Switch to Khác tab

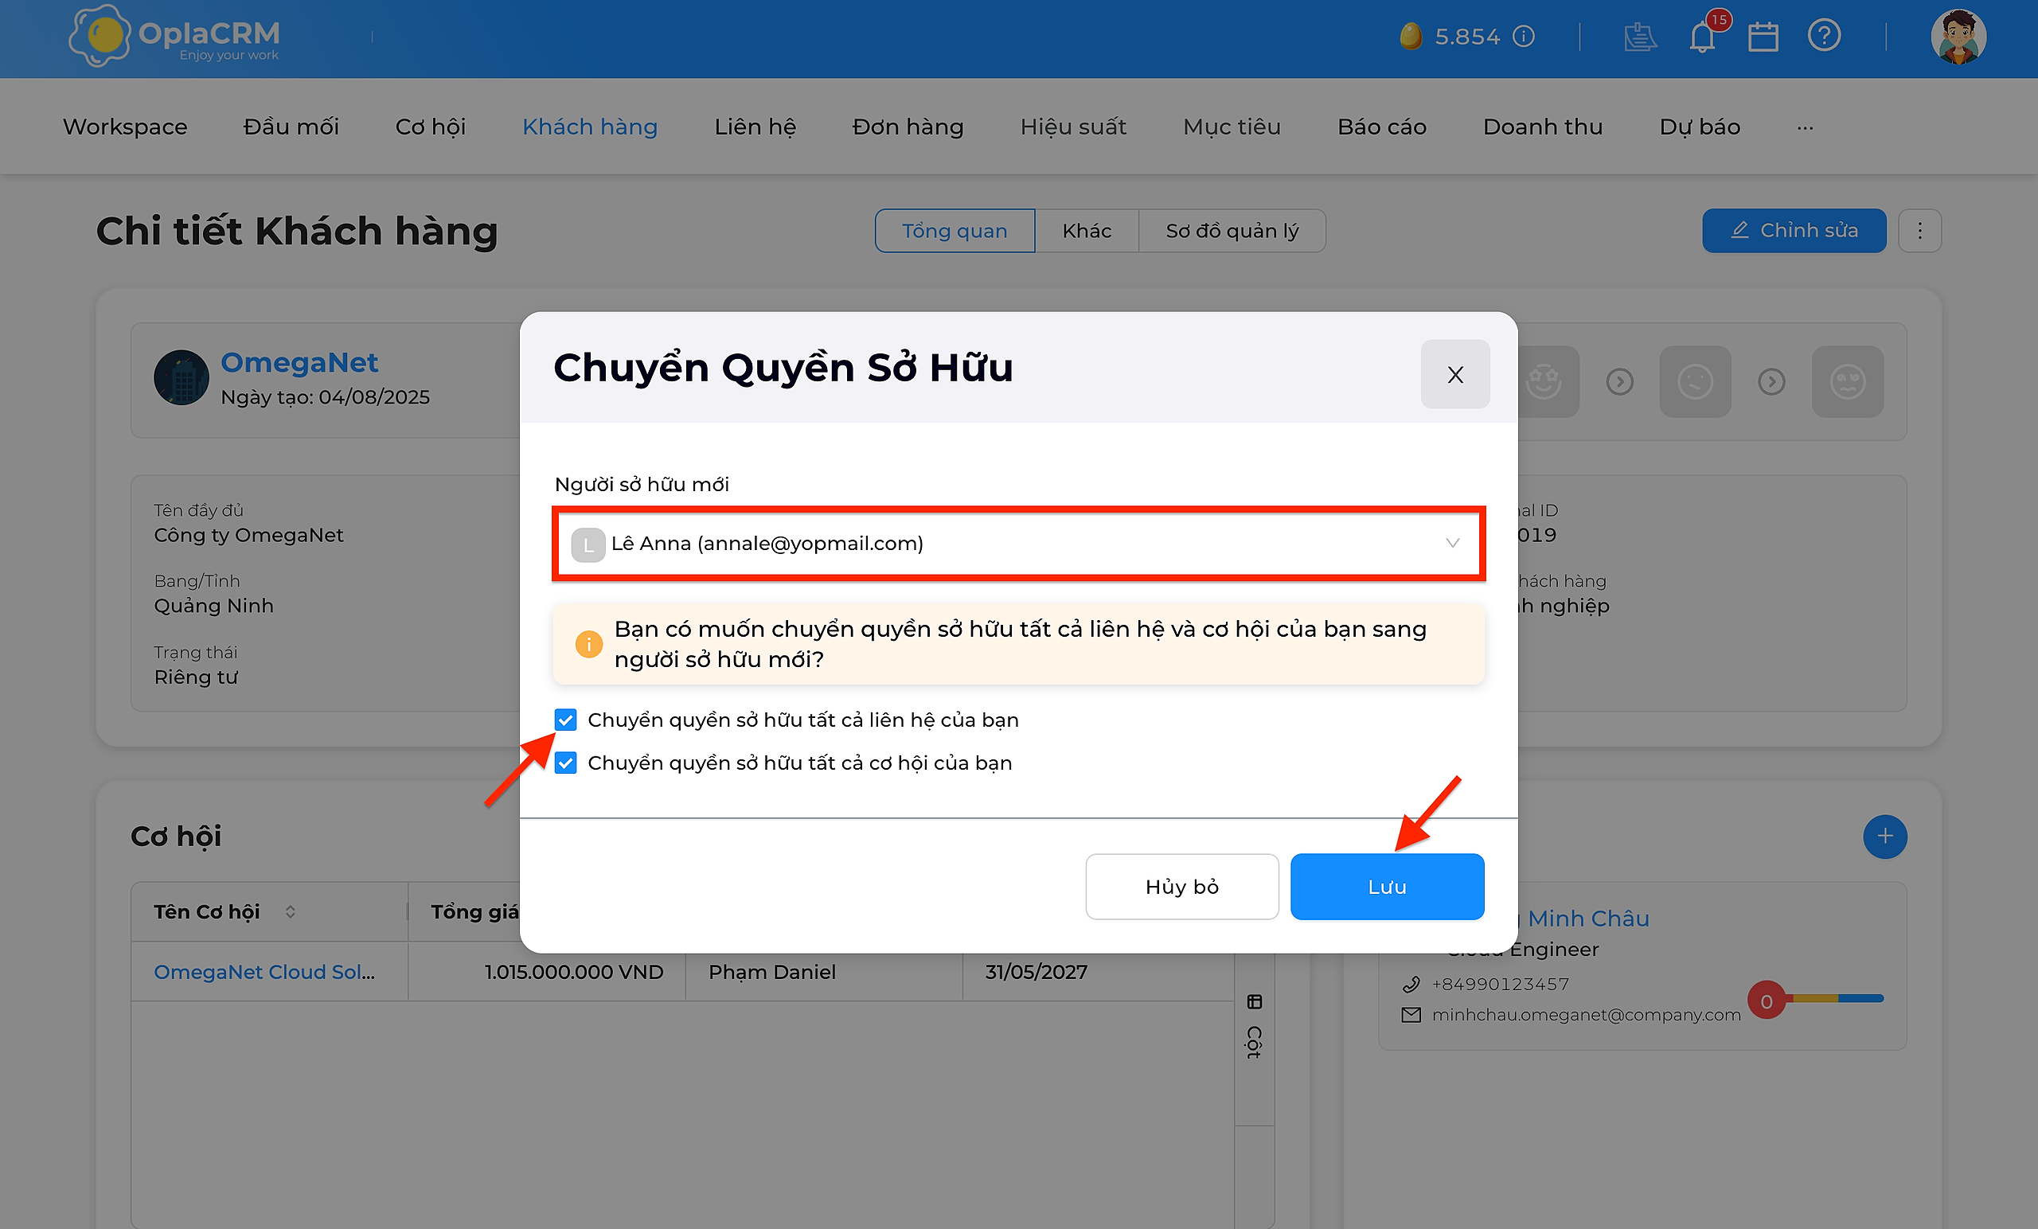[1087, 231]
